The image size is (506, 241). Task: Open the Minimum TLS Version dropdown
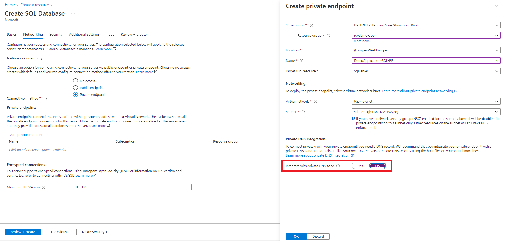pos(132,187)
